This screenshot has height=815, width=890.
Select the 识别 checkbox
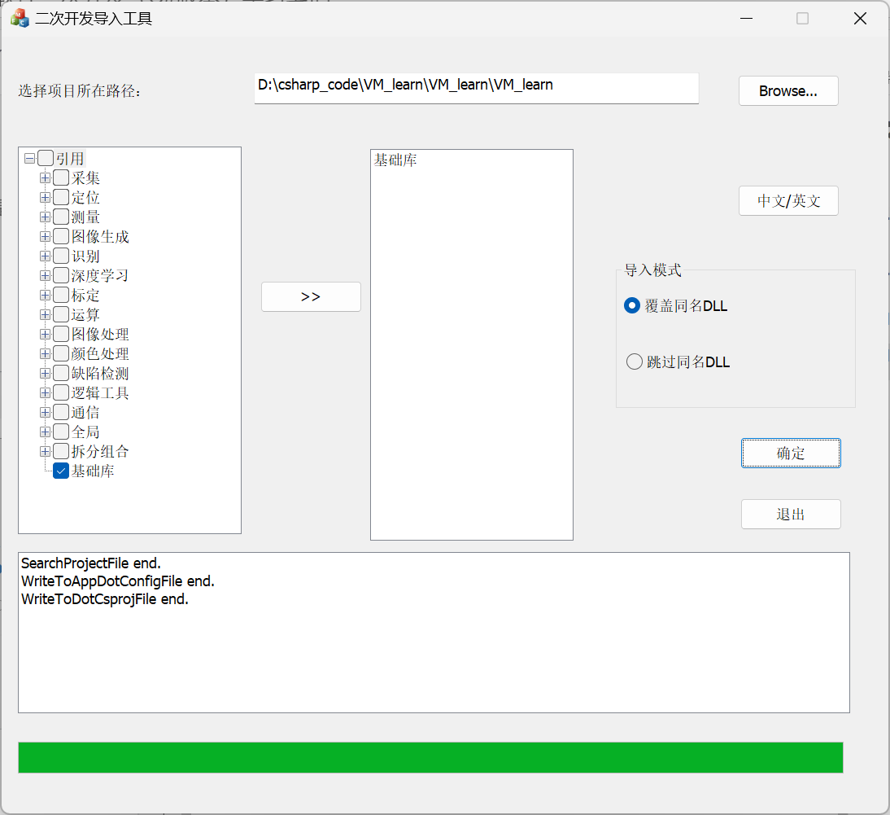pos(61,256)
